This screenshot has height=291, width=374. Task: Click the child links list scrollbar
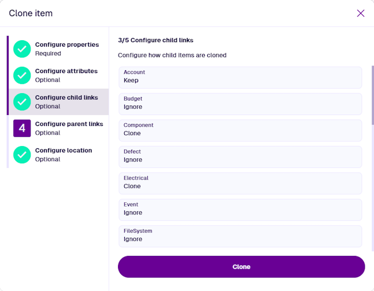(372, 95)
